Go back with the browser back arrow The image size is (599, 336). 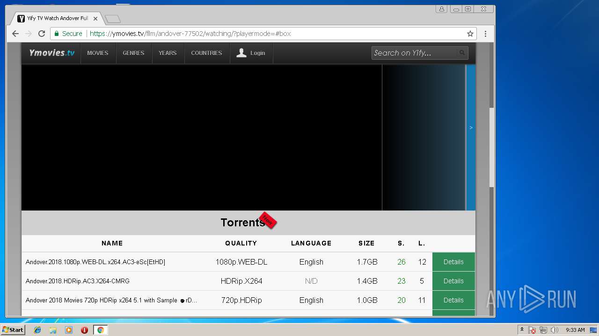pyautogui.click(x=15, y=34)
